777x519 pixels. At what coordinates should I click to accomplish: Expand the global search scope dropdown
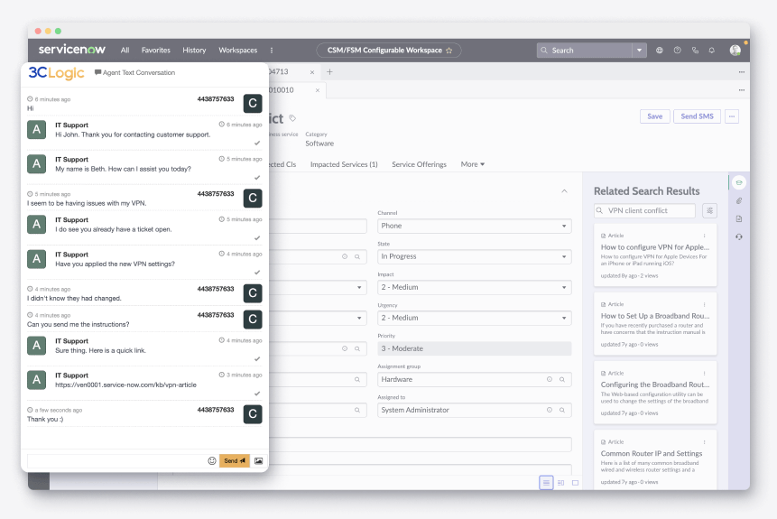[x=639, y=50]
